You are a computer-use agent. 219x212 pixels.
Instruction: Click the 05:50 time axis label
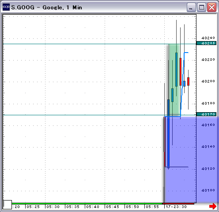coord(132,207)
